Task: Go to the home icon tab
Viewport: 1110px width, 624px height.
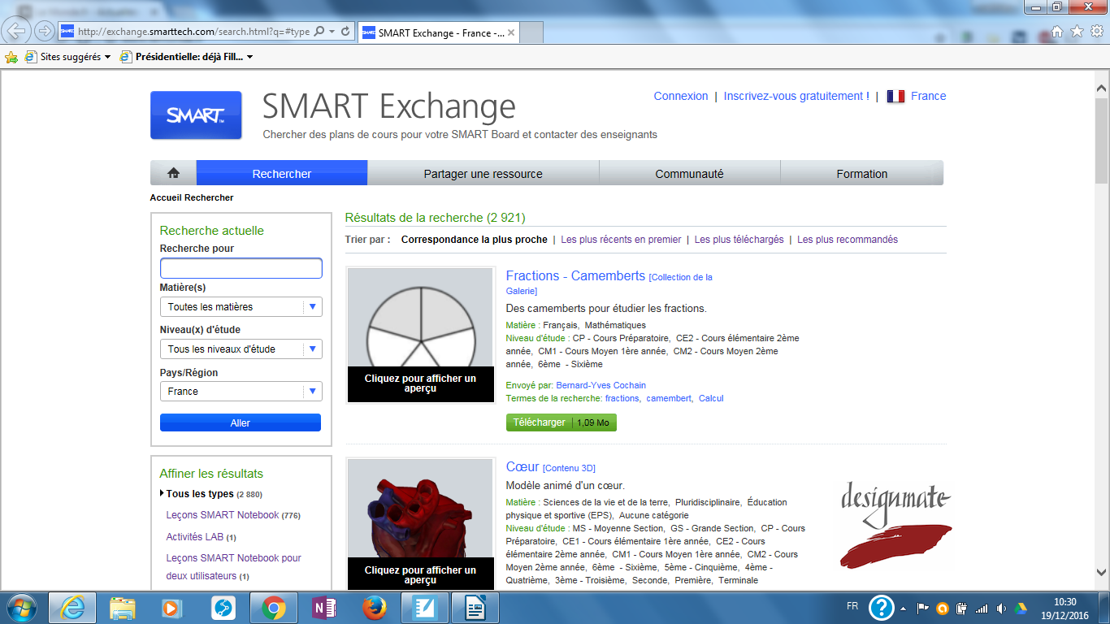Action: click(173, 173)
